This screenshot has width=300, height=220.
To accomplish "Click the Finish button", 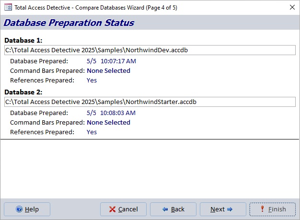I will coord(273,209).
